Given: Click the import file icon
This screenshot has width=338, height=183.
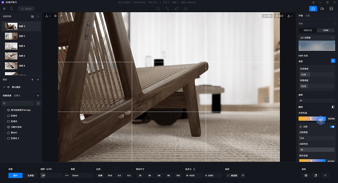Looking at the screenshot, I should point(11,9).
